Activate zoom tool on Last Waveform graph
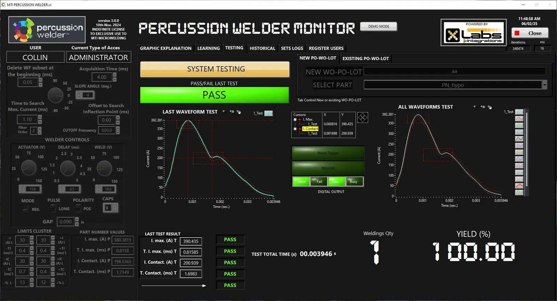Viewport: 557px width, 301px height. click(x=232, y=112)
